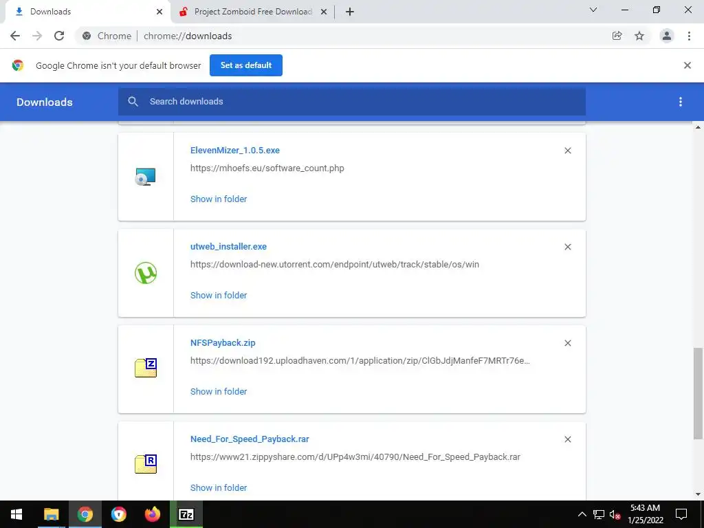Remove NFSPayback.zip from the list

pos(567,344)
